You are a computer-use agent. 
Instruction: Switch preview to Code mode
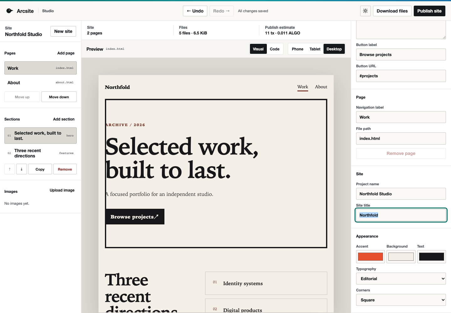coord(275,49)
